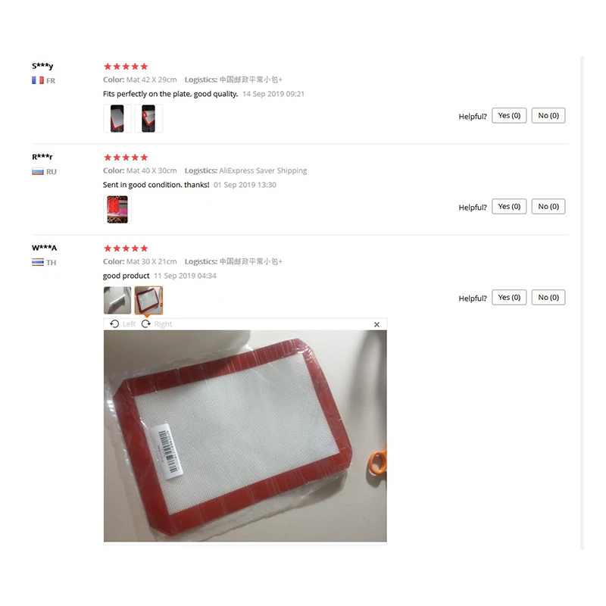606x606 pixels.
Task: Click No (0) on S***y's review
Action: pos(548,116)
